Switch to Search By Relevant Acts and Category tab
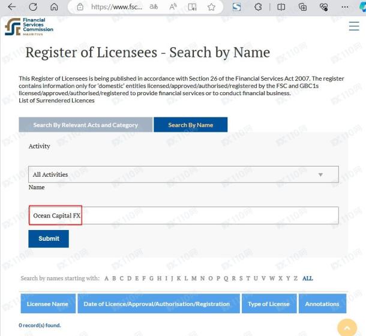 coord(85,125)
